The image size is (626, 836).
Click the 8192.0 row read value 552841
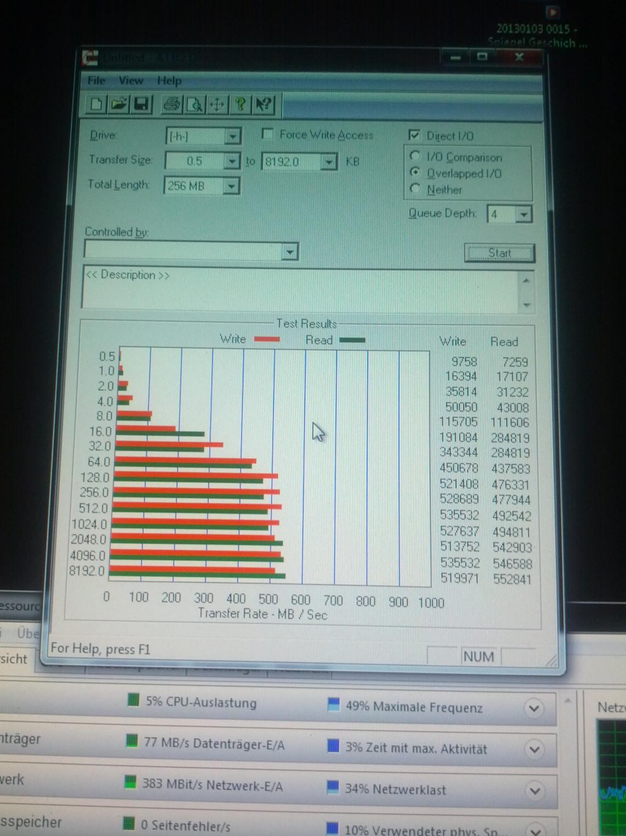pyautogui.click(x=512, y=579)
